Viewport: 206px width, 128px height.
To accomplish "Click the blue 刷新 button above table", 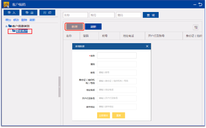I will [x=93, y=27].
